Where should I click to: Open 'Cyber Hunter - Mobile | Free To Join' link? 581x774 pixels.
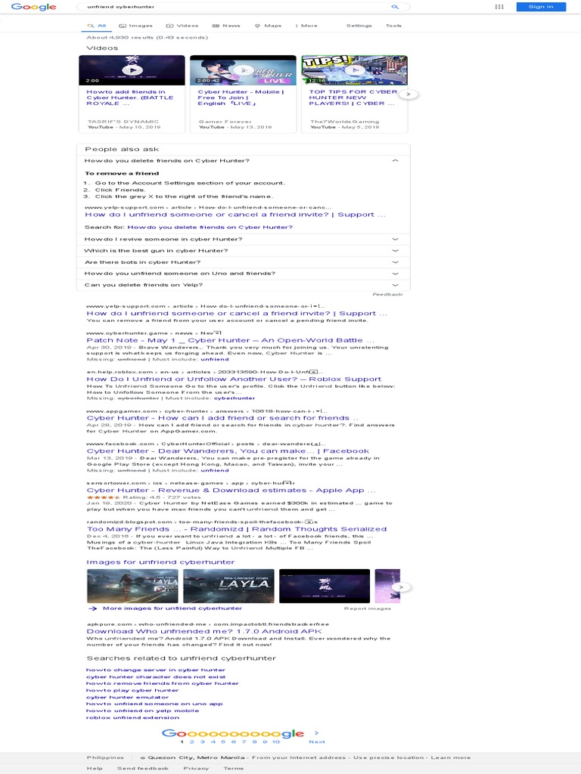(241, 98)
